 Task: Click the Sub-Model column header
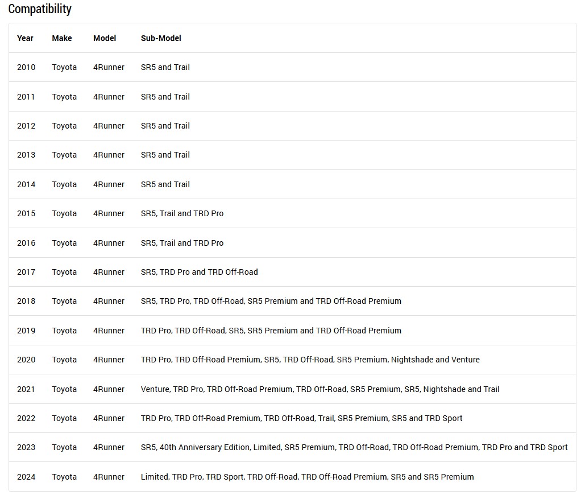point(161,38)
